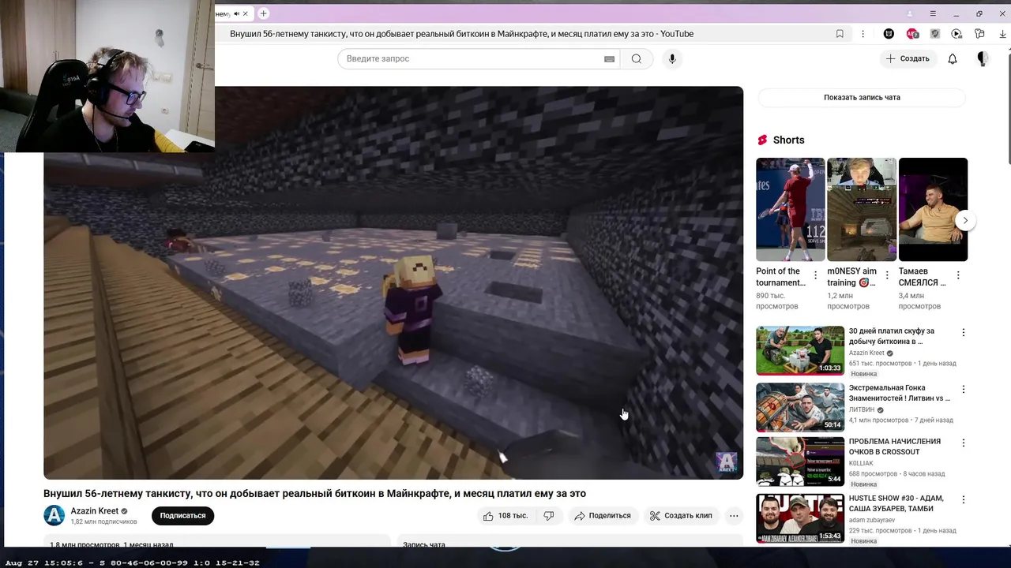Click the Подписаться subscribe button
The width and height of the screenshot is (1011, 568).
(x=182, y=516)
